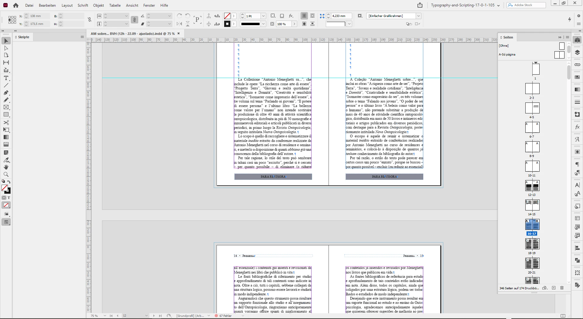Toggle the constrain proportions link icon
This screenshot has height=319, width=583.
[90, 20]
